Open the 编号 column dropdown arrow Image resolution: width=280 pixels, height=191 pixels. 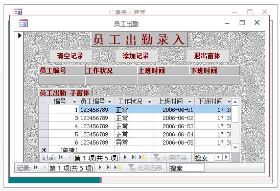pyautogui.click(x=74, y=102)
